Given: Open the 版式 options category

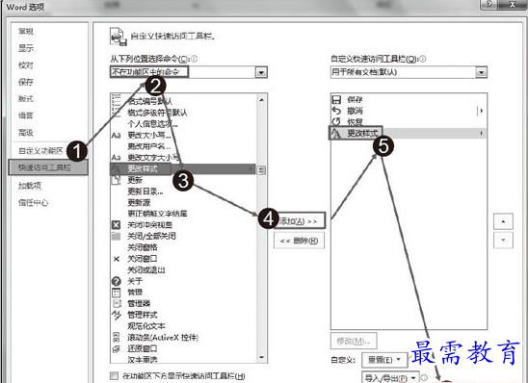Looking at the screenshot, I should click(26, 98).
